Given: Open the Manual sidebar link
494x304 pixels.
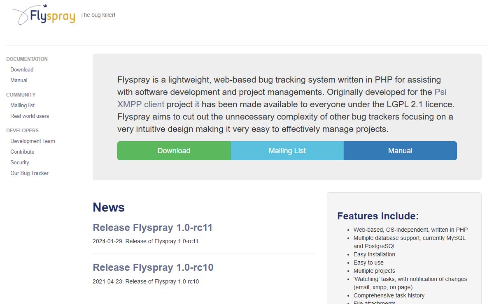Looking at the screenshot, I should tap(19, 81).
